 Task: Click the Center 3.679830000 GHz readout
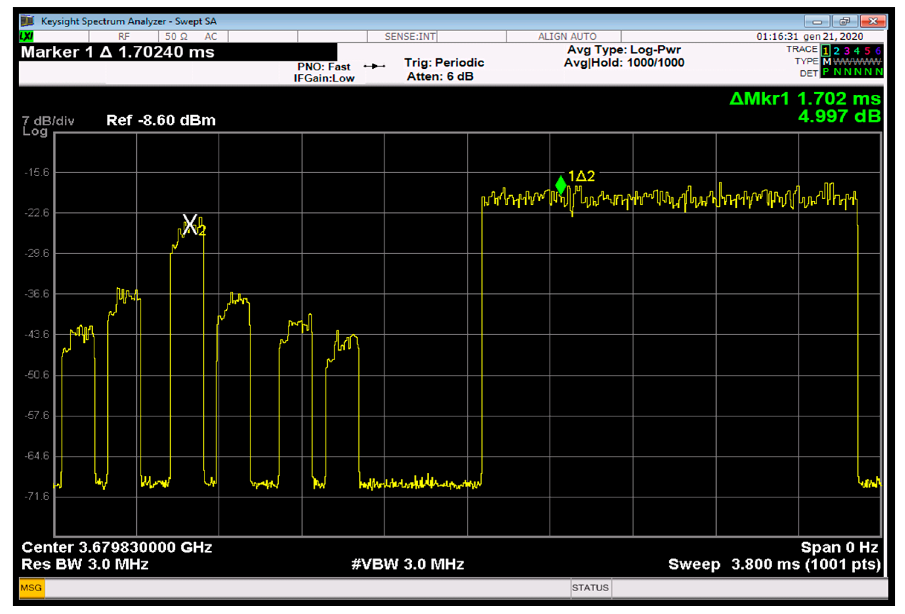[x=117, y=547]
